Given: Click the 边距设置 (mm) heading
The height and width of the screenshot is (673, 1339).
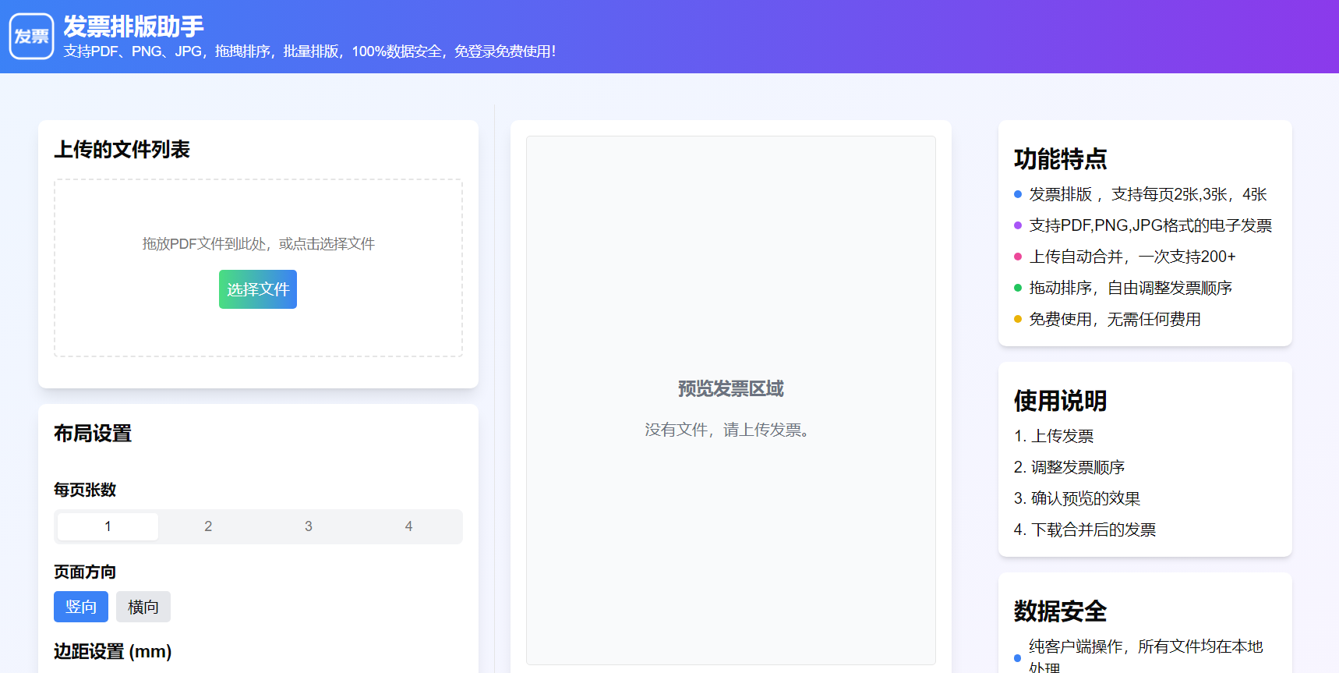Looking at the screenshot, I should (113, 651).
